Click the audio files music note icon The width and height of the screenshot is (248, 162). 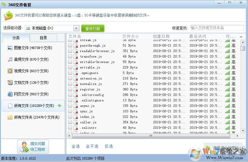click(10, 59)
